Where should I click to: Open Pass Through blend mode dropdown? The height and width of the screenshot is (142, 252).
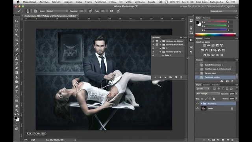[208, 93]
